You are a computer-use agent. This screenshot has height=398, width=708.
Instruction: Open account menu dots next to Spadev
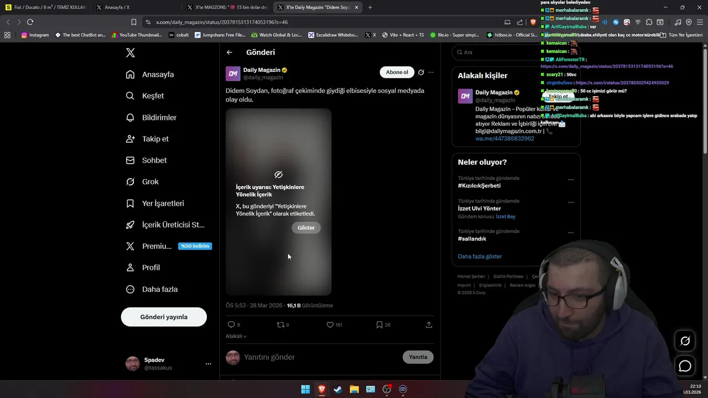(x=209, y=364)
